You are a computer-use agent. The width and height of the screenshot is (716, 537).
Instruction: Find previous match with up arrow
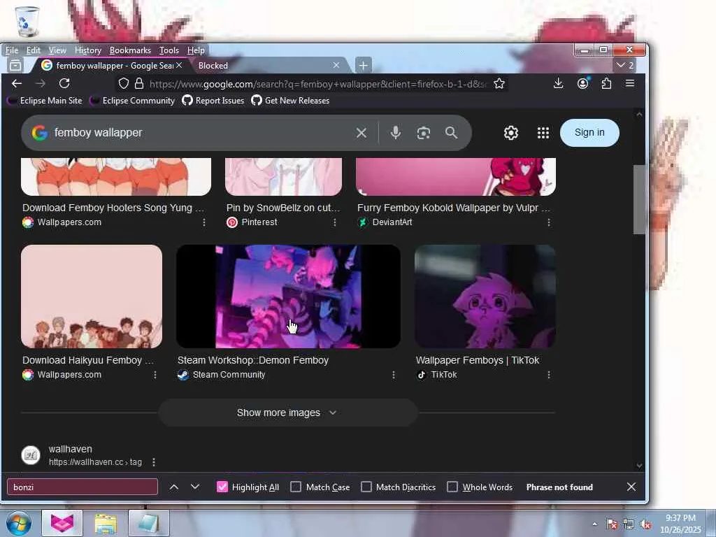click(174, 487)
